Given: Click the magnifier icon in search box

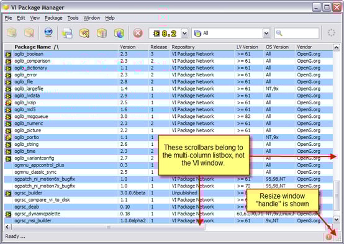Looking at the screenshot, I should click(279, 33).
